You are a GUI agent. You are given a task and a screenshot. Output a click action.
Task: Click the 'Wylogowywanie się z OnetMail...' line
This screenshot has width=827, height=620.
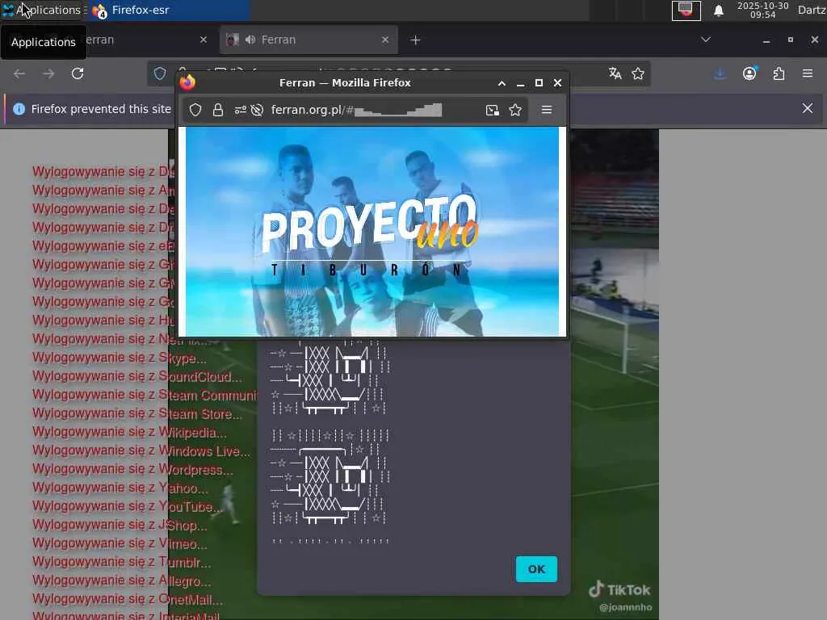pos(128,600)
